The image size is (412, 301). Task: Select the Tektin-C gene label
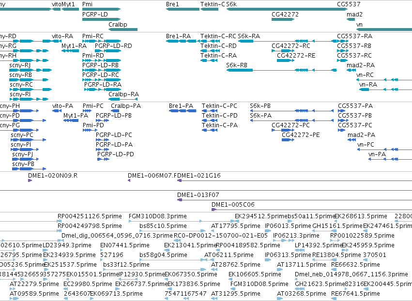click(213, 4)
